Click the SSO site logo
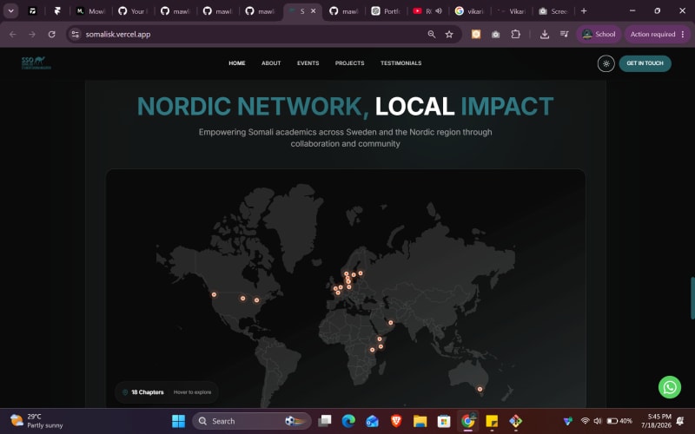The width and height of the screenshot is (695, 434). click(36, 62)
